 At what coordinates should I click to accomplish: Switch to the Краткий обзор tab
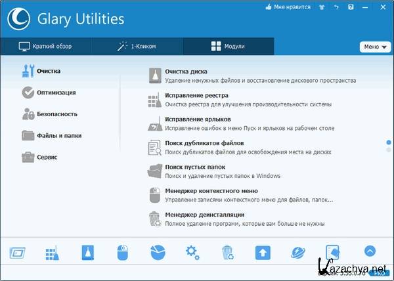tap(46, 47)
